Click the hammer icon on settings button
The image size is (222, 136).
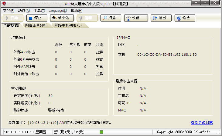pos(128,18)
